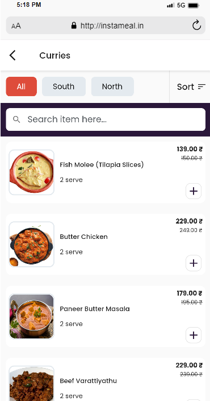This screenshot has width=210, height=401.
Task: Open the Butter Chicken item title
Action: [83, 237]
